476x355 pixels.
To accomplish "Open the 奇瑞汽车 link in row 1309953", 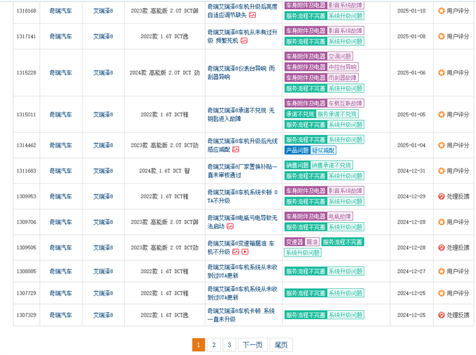I will (61, 196).
